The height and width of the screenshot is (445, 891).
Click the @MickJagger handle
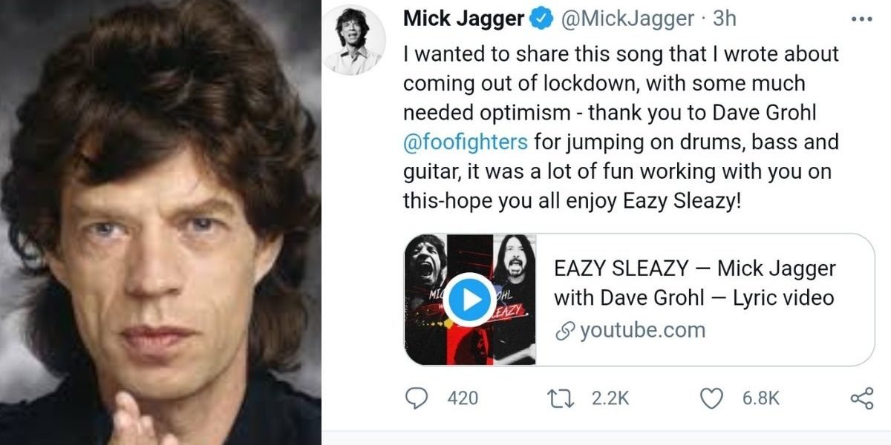click(x=629, y=19)
